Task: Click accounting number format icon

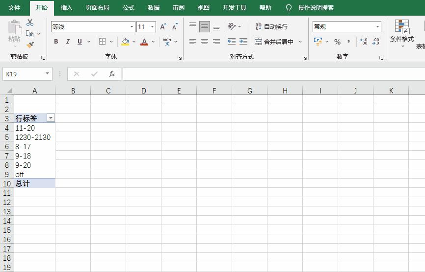Action: tap(318, 42)
